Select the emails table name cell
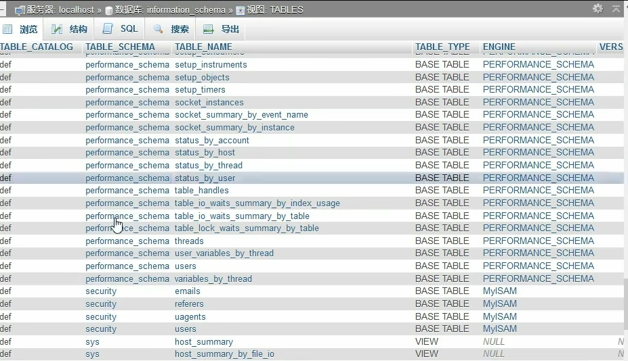Screen dimensions: 628x361 click(188, 291)
